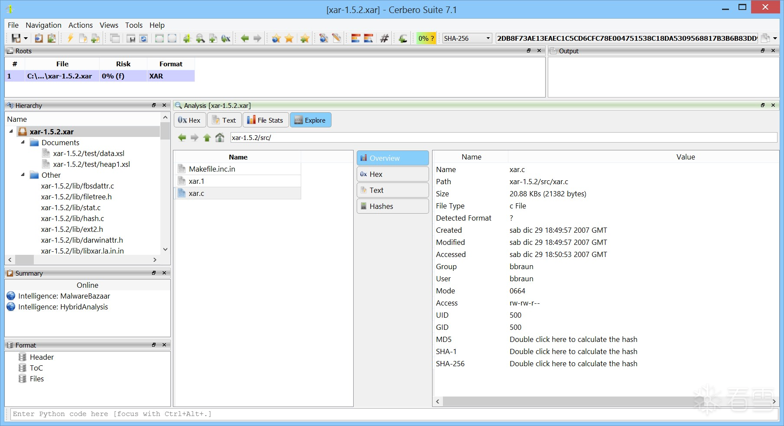Viewport: 784px width, 426px height.
Task: Float the Output panel
Action: coord(763,51)
